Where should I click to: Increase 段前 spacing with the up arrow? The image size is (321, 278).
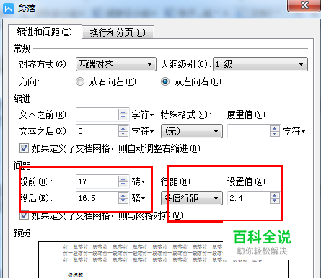coord(123,179)
